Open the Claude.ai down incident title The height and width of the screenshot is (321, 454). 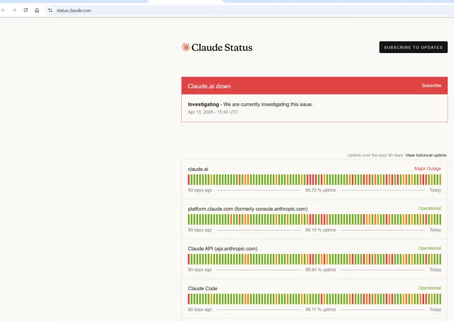209,86
